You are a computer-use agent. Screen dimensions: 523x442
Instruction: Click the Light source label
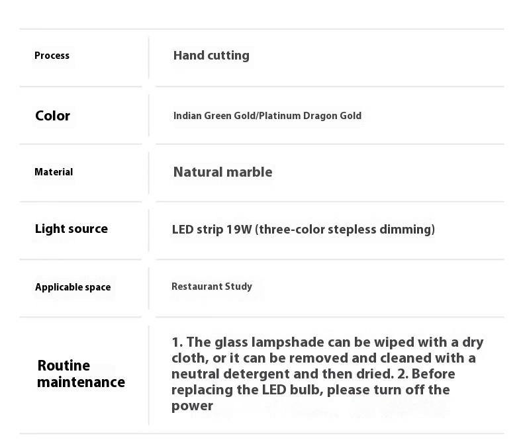pos(71,229)
